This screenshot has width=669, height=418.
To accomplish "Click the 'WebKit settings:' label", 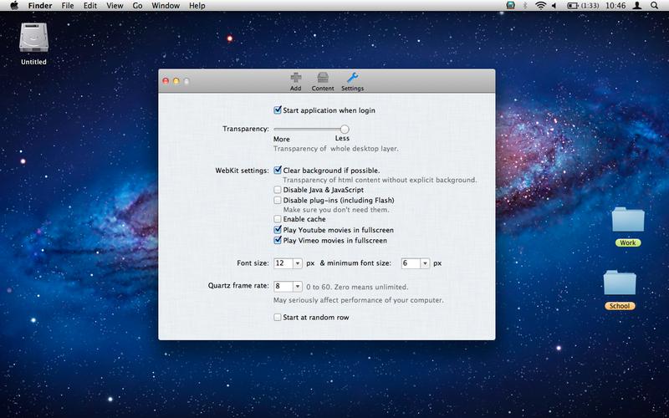I will pos(242,171).
